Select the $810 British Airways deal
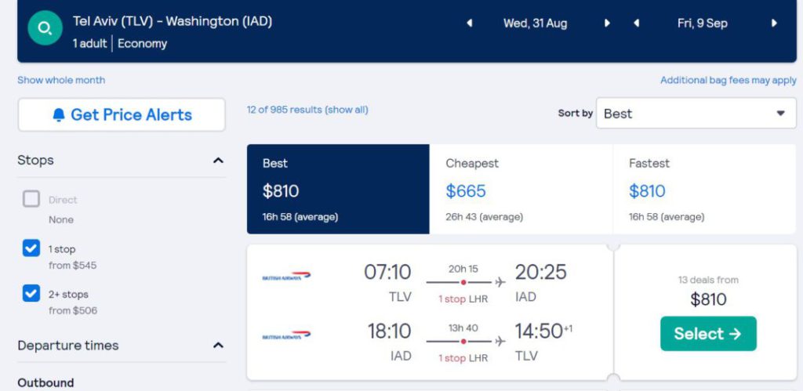Screen dimensions: 803x391 coord(708,334)
